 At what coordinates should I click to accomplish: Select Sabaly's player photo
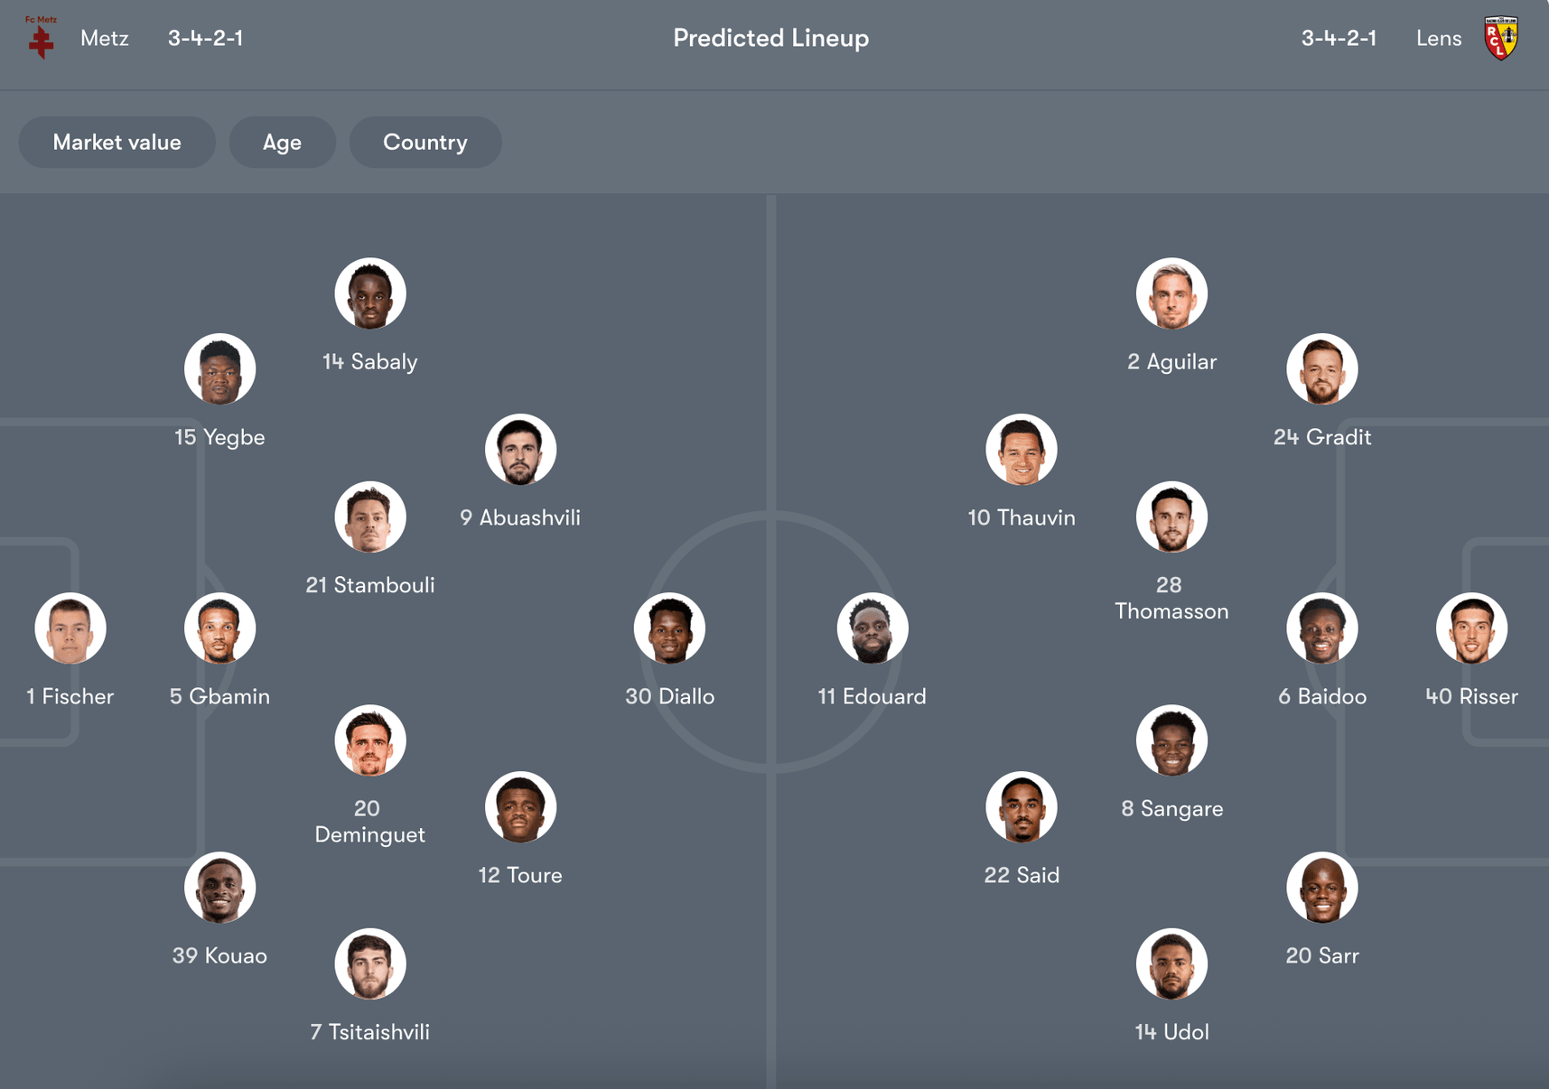tap(370, 293)
